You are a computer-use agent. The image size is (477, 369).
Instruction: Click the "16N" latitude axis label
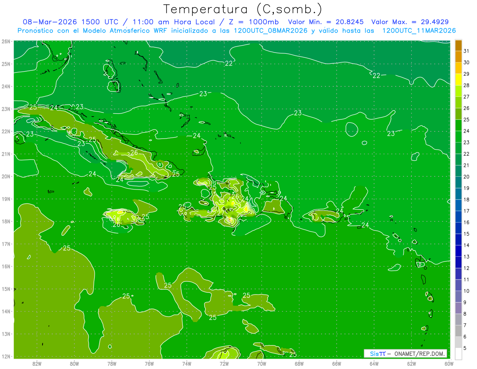(x=6, y=266)
